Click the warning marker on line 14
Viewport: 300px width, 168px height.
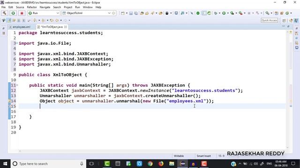coord(9,101)
